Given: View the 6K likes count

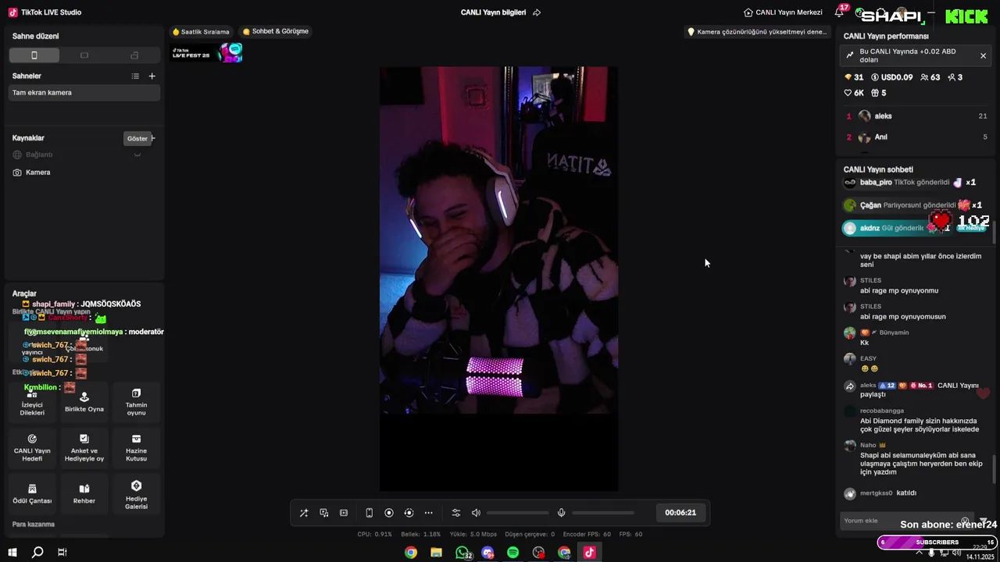Looking at the screenshot, I should click(x=854, y=93).
